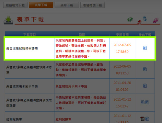Download Word file for 黃金城帳號服務申請表

(145, 48)
